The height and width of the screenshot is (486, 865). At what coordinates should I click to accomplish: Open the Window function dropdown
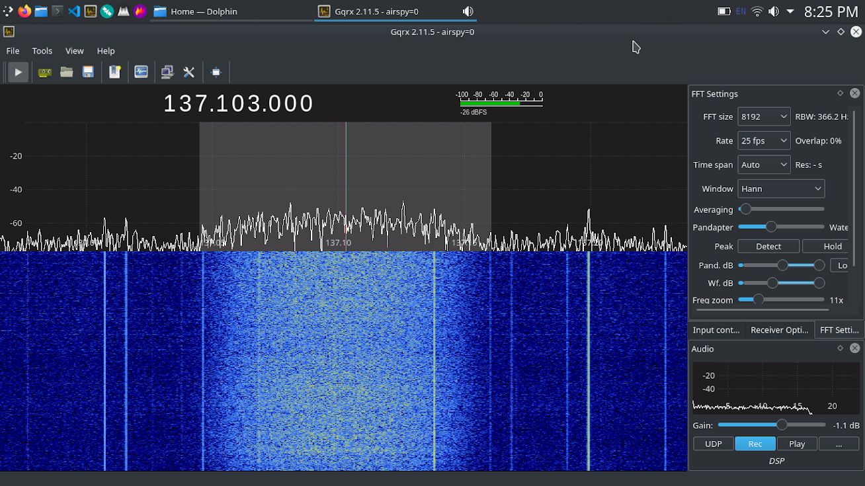[781, 188]
